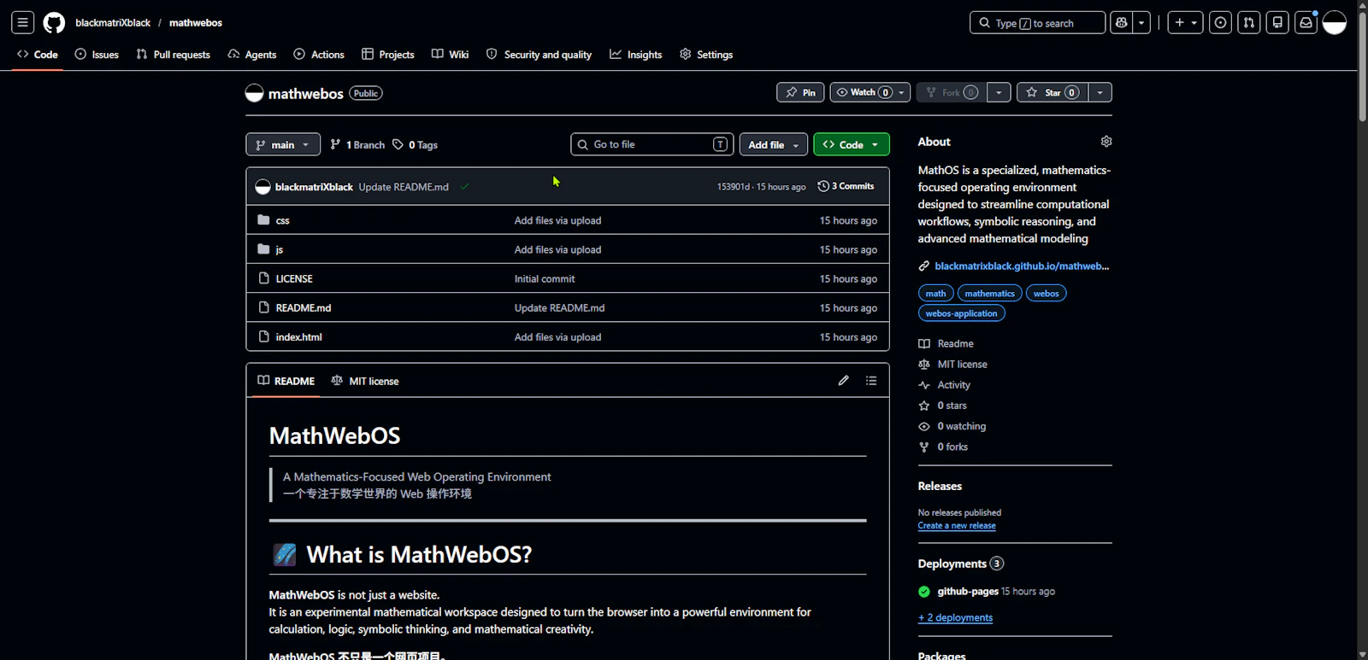The height and width of the screenshot is (660, 1368).
Task: Open the blackmatrixblack.github.io website link
Action: point(1022,266)
